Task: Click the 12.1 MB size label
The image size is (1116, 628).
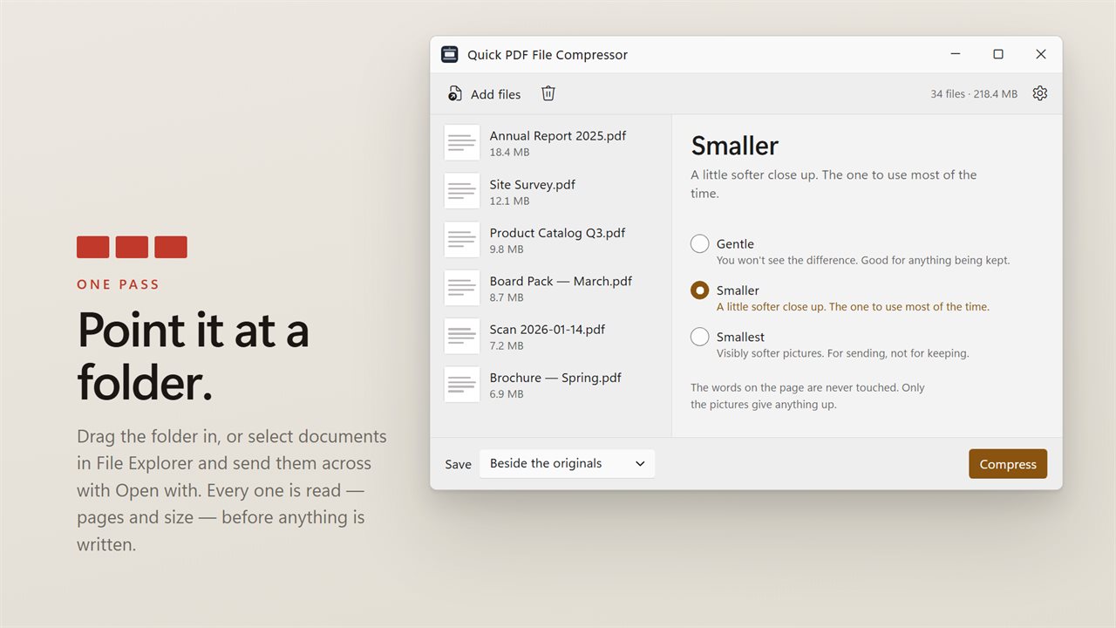Action: [x=509, y=201]
